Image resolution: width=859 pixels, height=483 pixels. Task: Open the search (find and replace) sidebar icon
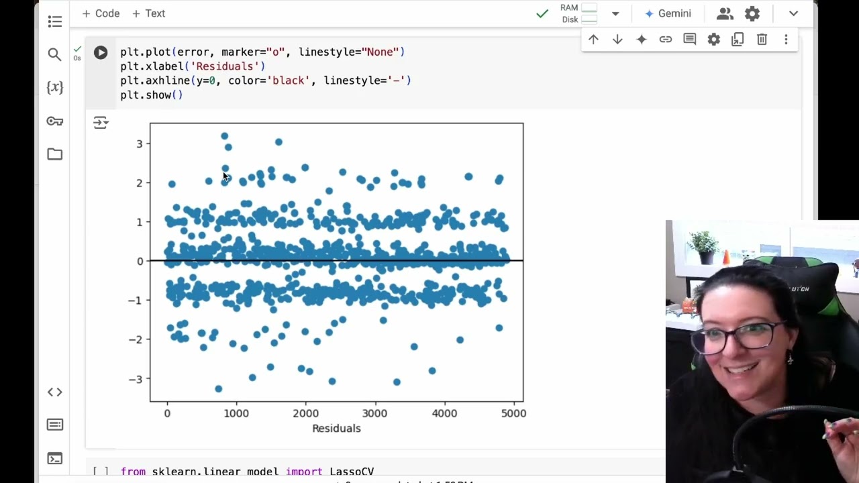pyautogui.click(x=55, y=54)
